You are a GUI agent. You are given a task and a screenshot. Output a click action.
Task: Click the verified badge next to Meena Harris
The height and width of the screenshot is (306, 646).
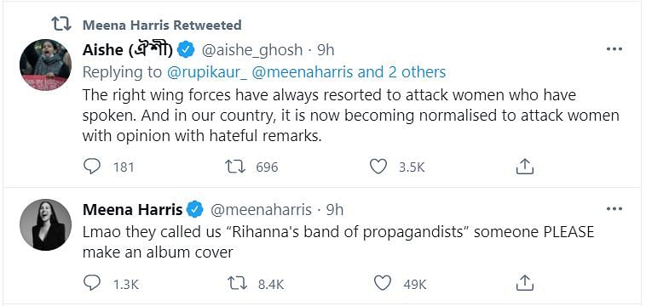tap(195, 210)
